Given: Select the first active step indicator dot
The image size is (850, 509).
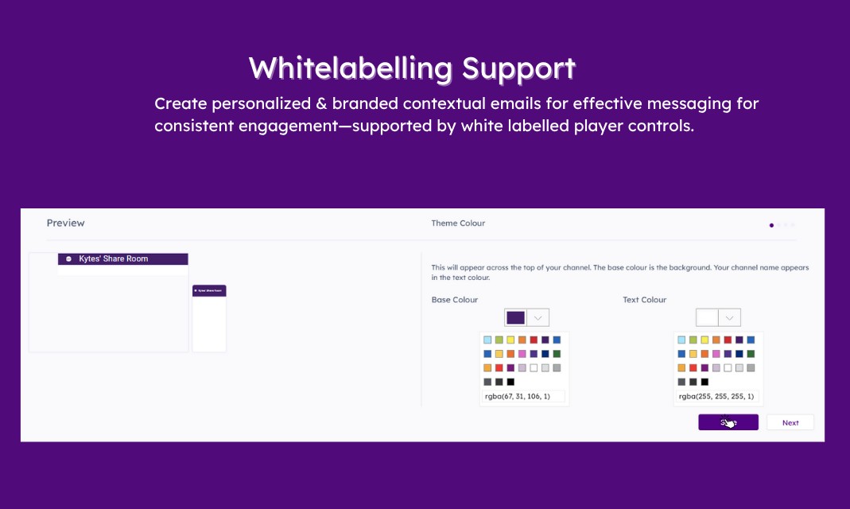Looking at the screenshot, I should (x=771, y=226).
